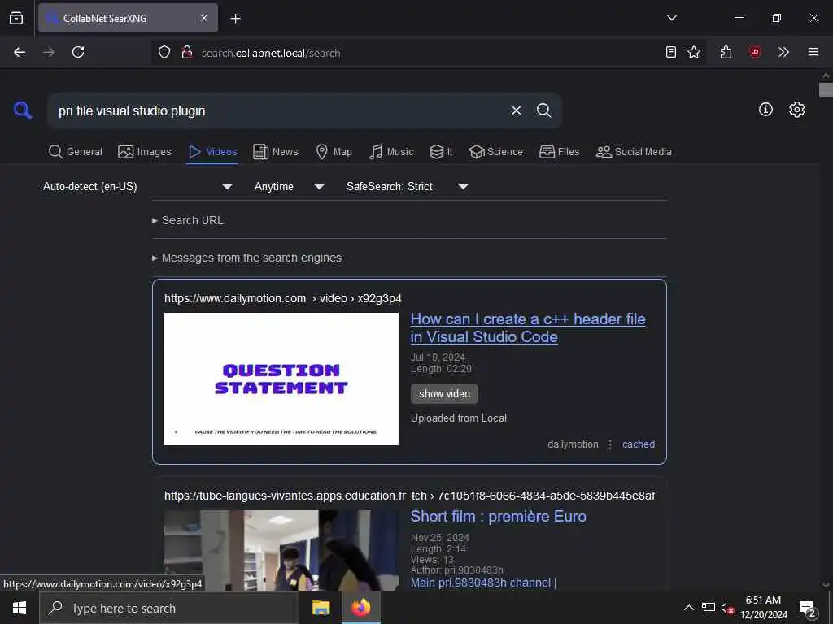Viewport: 833px width, 624px height.
Task: Go back using the browser back arrow
Action: point(20,52)
